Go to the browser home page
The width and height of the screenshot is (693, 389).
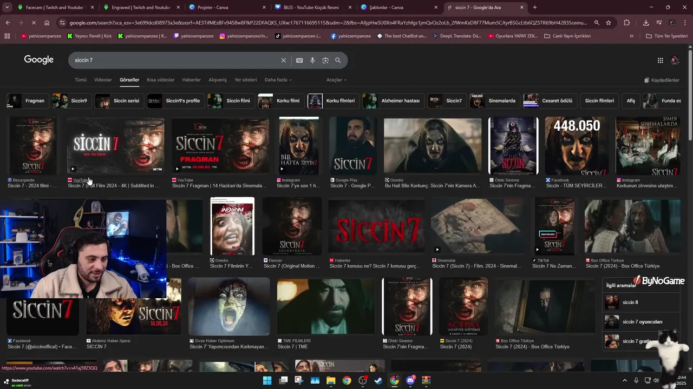(47, 23)
